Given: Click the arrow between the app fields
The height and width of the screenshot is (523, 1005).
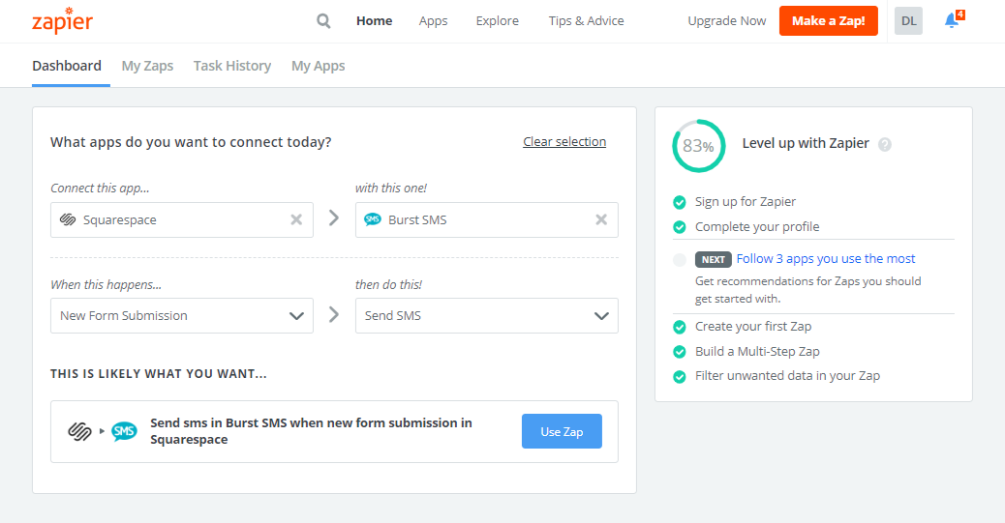Looking at the screenshot, I should tap(334, 218).
